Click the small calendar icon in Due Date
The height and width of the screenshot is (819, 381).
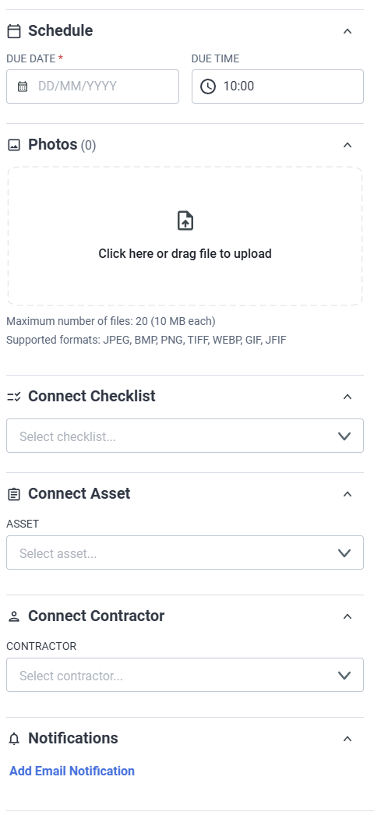pos(23,86)
